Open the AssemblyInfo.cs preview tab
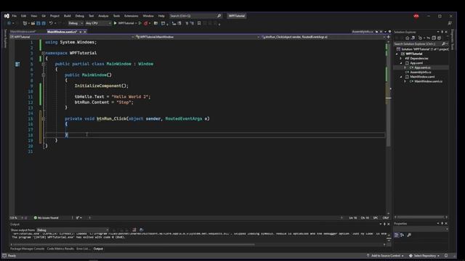Image resolution: width=465 pixels, height=261 pixels. coord(363,32)
